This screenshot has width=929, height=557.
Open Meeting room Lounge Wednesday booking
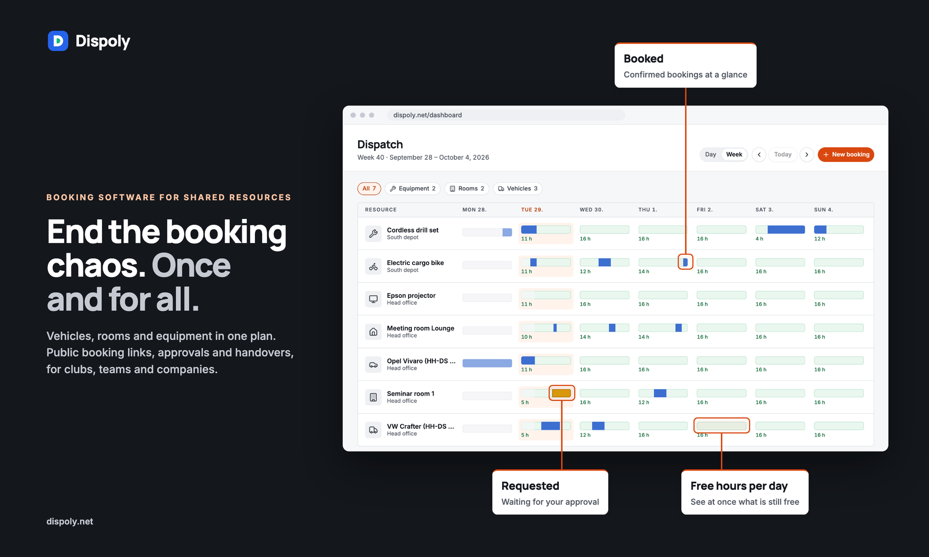pyautogui.click(x=612, y=328)
